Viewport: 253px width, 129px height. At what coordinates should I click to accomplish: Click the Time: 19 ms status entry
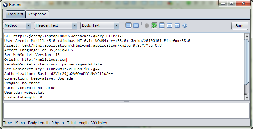[x=14, y=123]
